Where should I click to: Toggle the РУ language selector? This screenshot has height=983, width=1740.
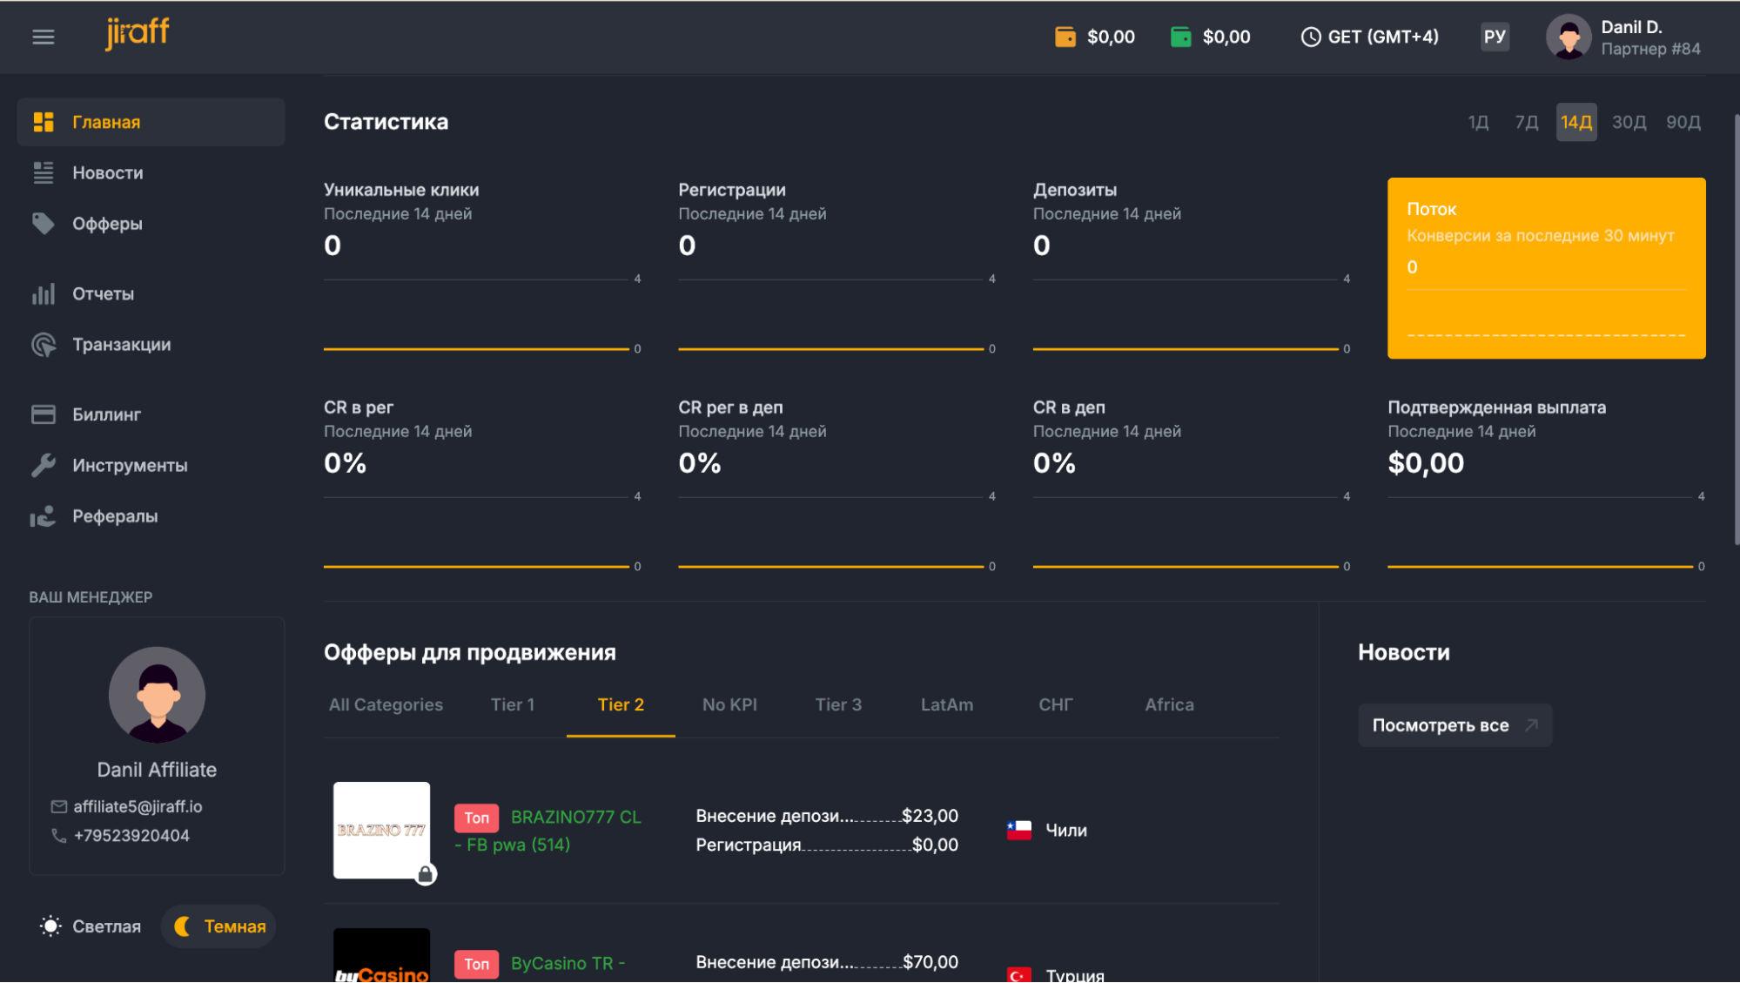[1495, 37]
